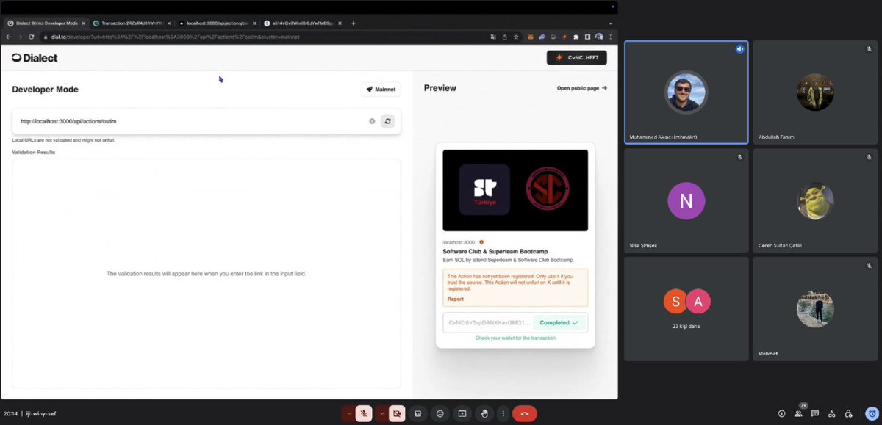This screenshot has height=425, width=882.
Task: Open the browser extensions puzzle icon
Action: click(x=576, y=37)
